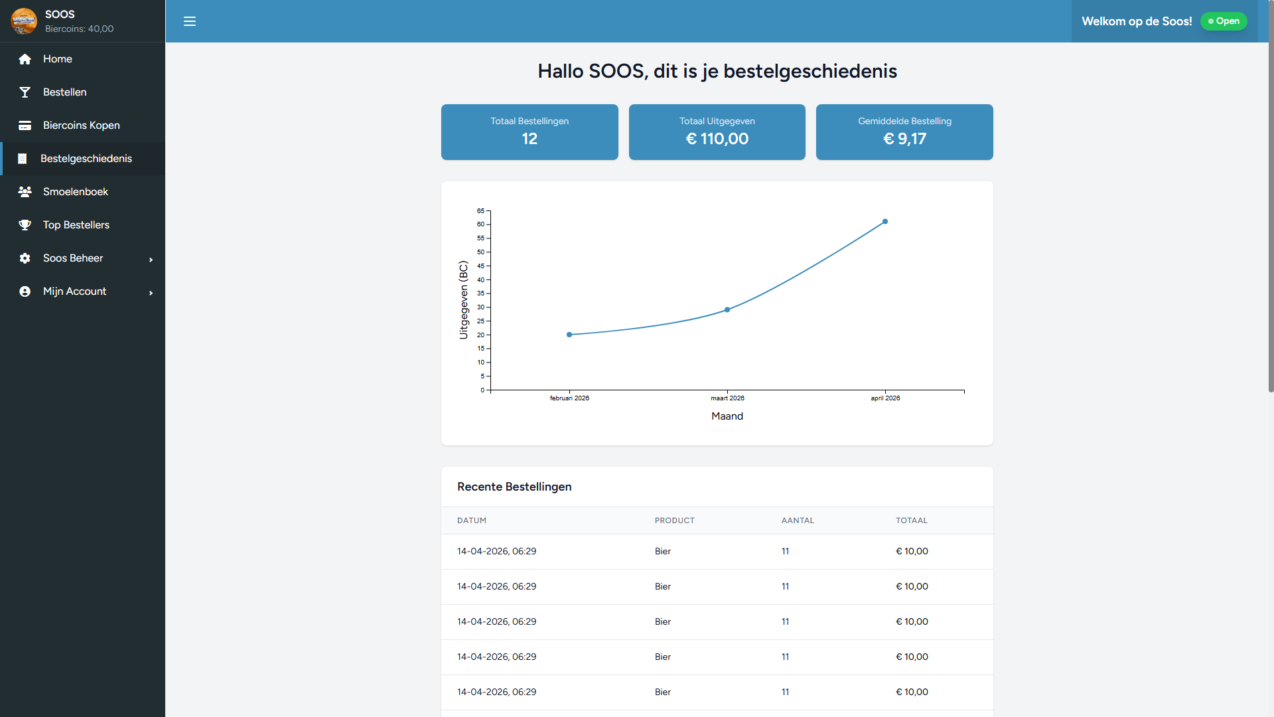Expand Soos Beheer submenu arrow
The height and width of the screenshot is (717, 1274).
(x=151, y=260)
